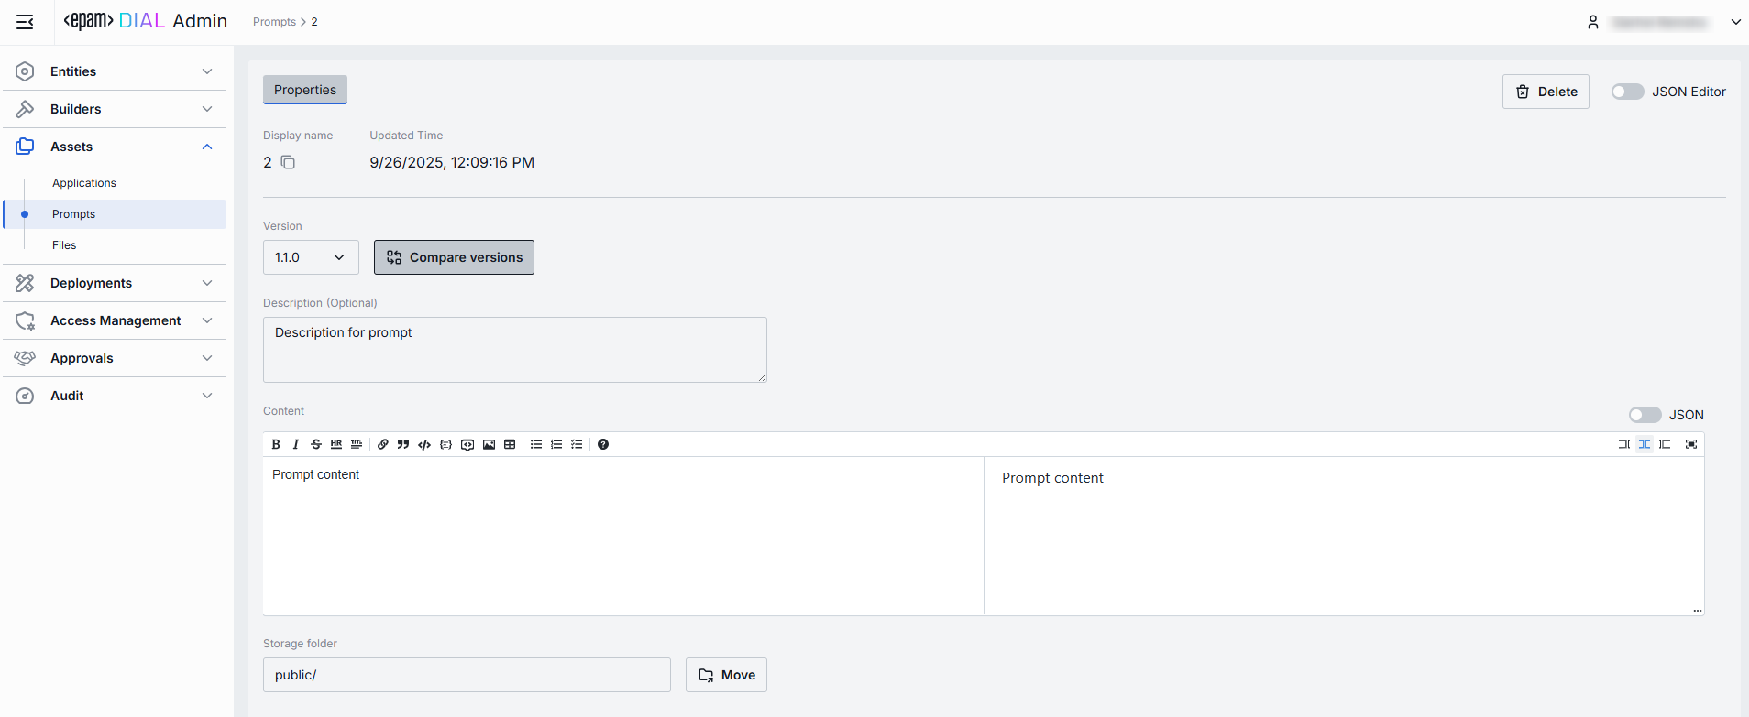Copy the display name with the copy icon
The width and height of the screenshot is (1749, 717).
coord(288,162)
